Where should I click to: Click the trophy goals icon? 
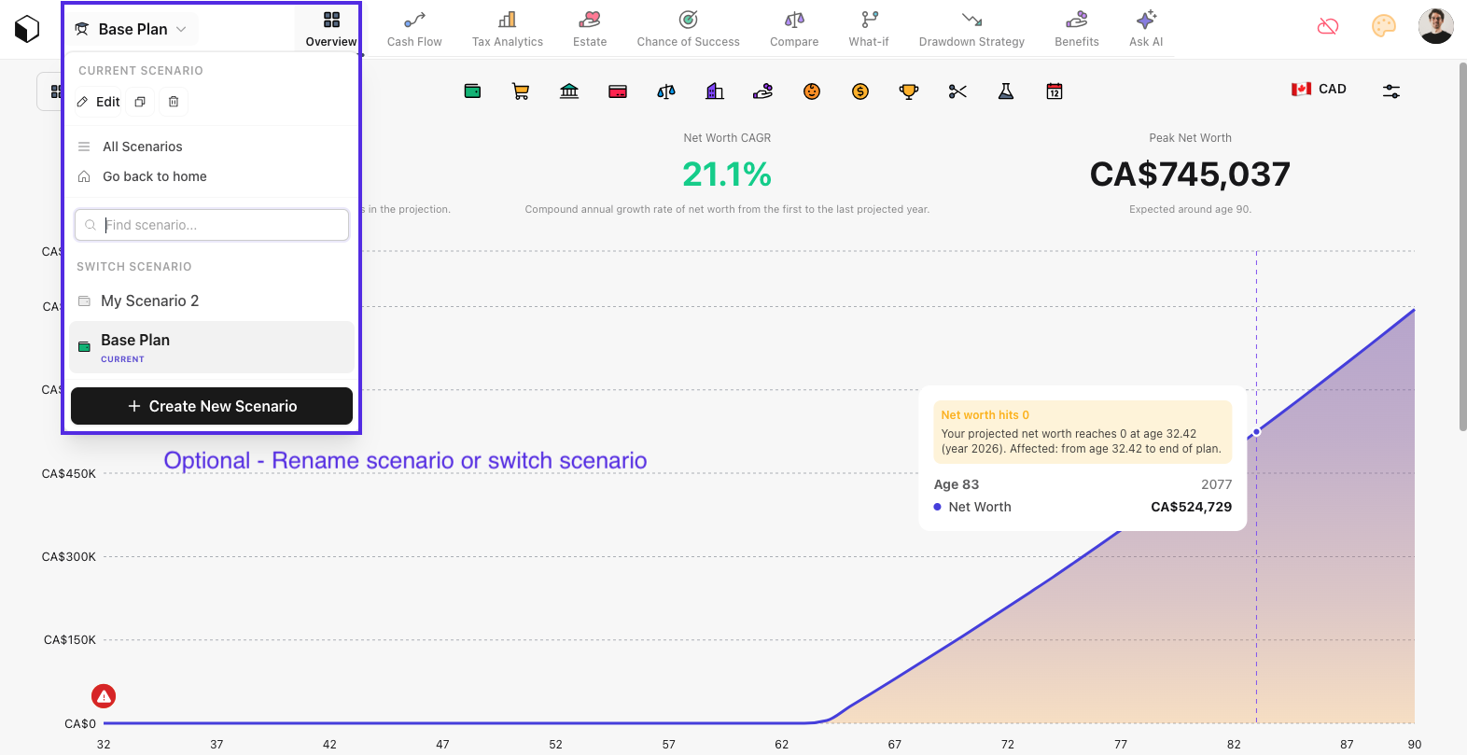[908, 91]
